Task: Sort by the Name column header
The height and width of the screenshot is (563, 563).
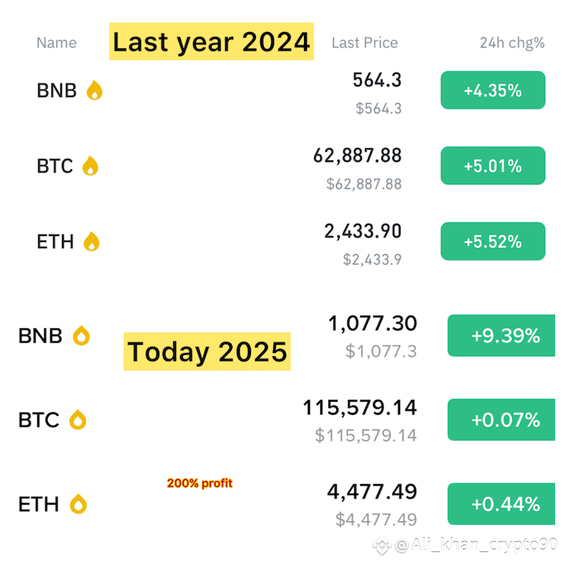Action: click(56, 43)
